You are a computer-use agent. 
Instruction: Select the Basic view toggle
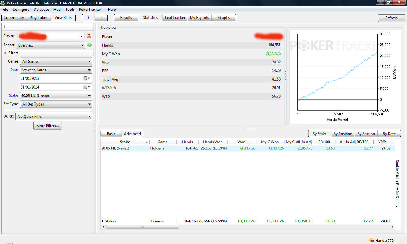[111, 134]
